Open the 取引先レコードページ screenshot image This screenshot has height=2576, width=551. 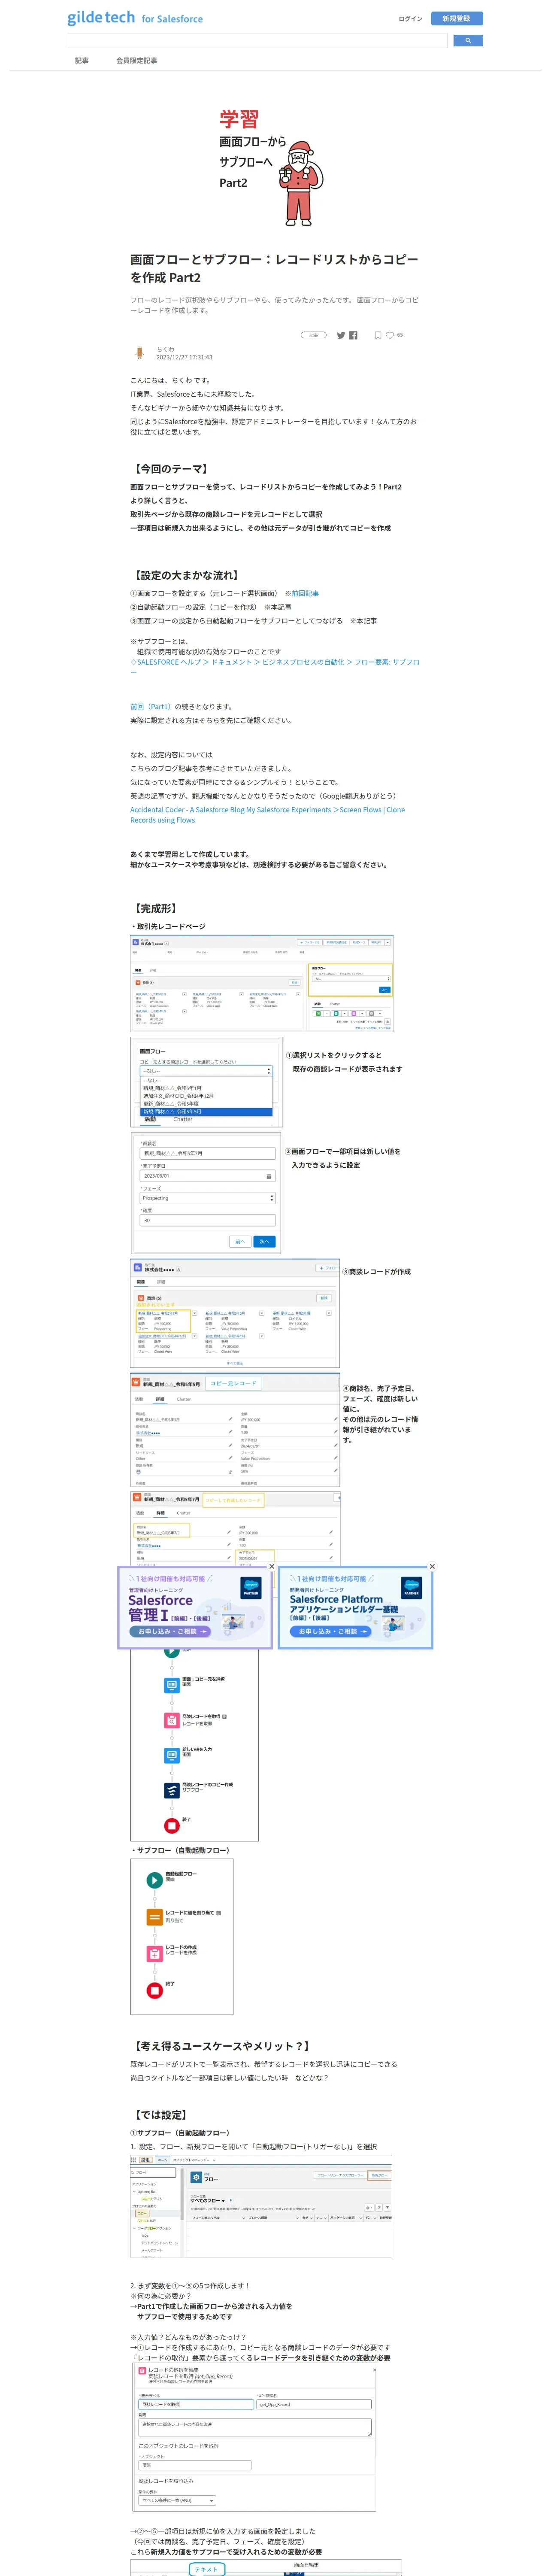click(x=262, y=984)
